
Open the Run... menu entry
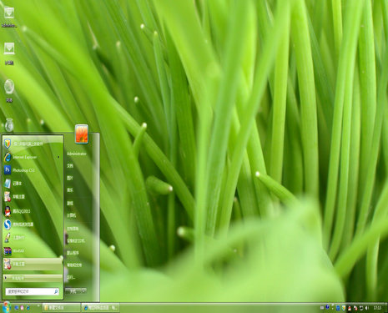71,277
